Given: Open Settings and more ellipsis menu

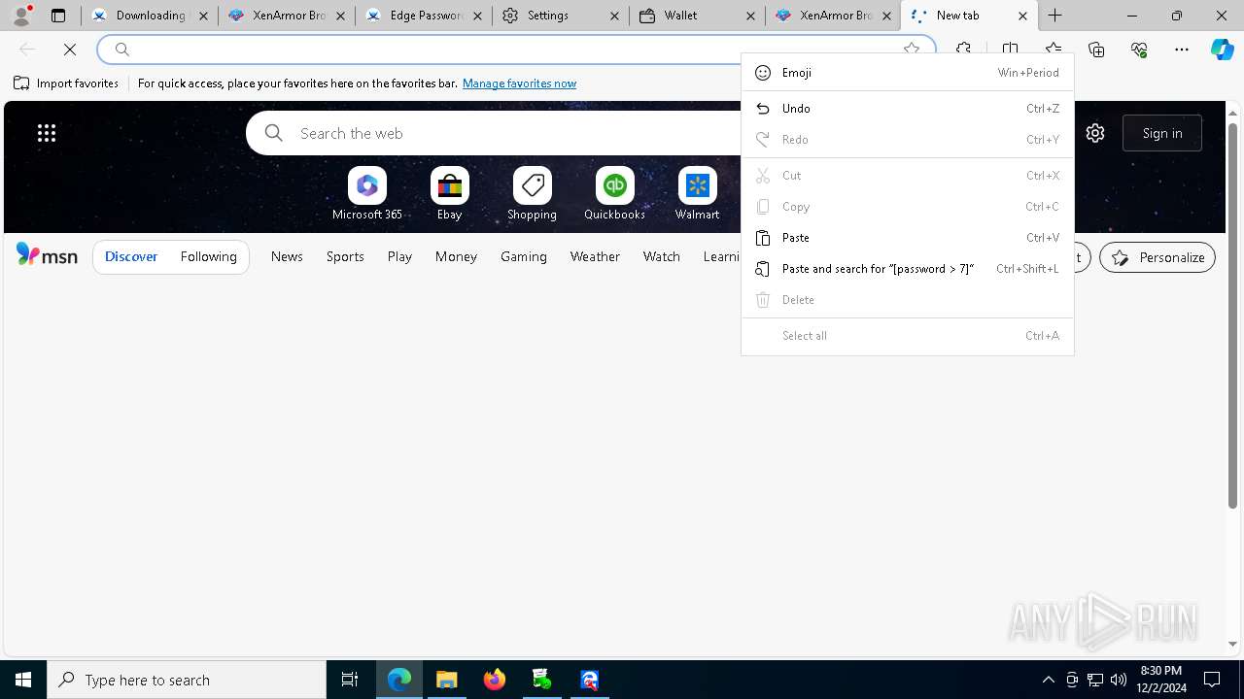Looking at the screenshot, I should [1182, 50].
